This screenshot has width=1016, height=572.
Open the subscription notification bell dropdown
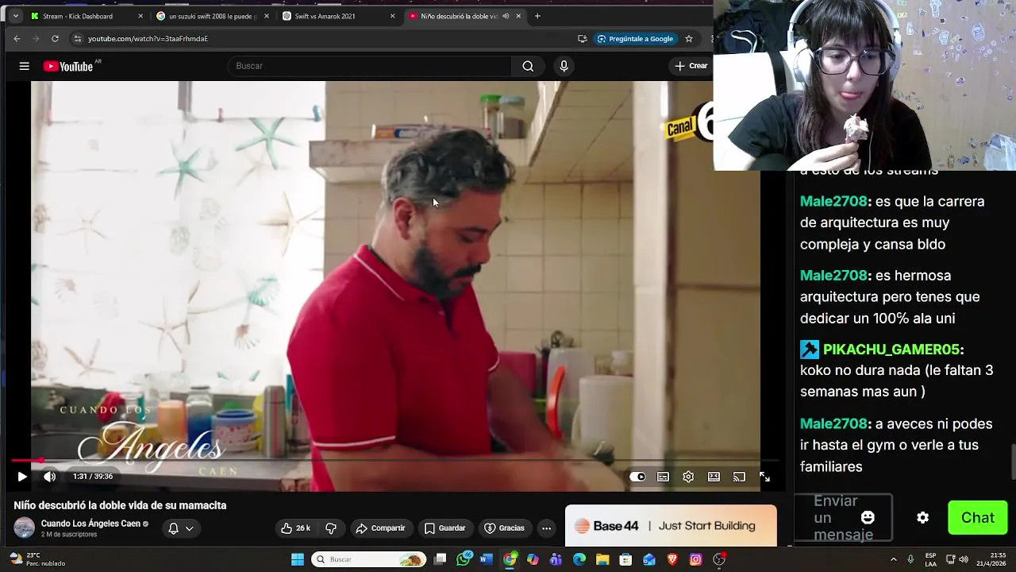pyautogui.click(x=180, y=528)
